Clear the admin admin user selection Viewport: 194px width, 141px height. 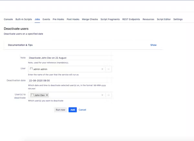click(102, 69)
